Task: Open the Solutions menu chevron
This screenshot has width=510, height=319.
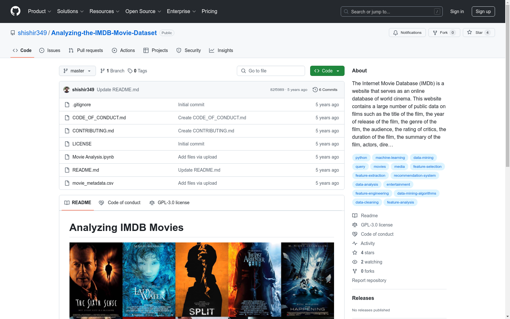Action: [x=82, y=11]
